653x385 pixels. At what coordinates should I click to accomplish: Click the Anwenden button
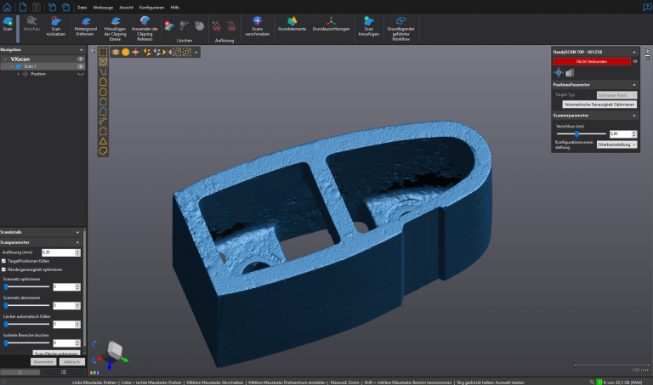43,361
